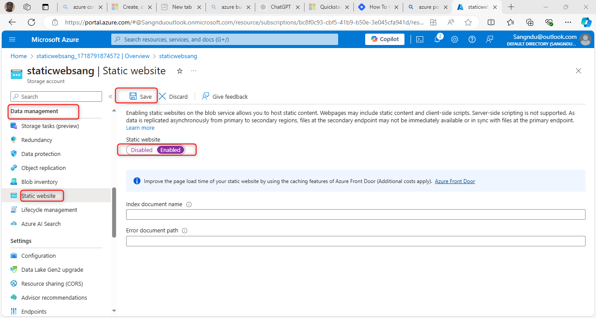596x318 pixels.
Task: Open the notifications bell
Action: [x=437, y=39]
